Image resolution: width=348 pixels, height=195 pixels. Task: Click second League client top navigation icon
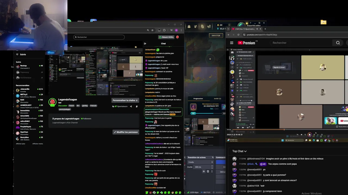click(x=195, y=26)
